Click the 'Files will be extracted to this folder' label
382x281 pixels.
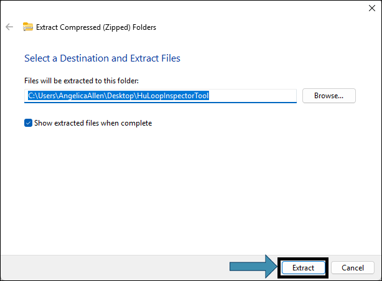click(82, 81)
